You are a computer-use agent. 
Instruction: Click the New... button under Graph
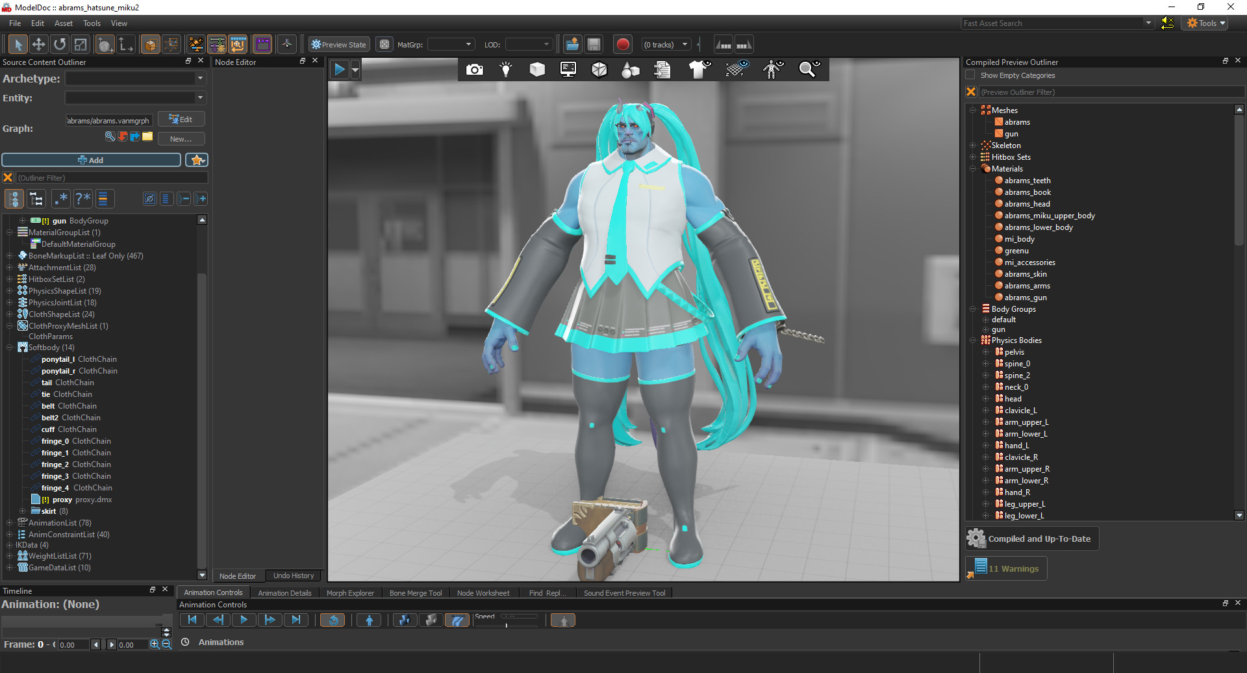(x=181, y=138)
